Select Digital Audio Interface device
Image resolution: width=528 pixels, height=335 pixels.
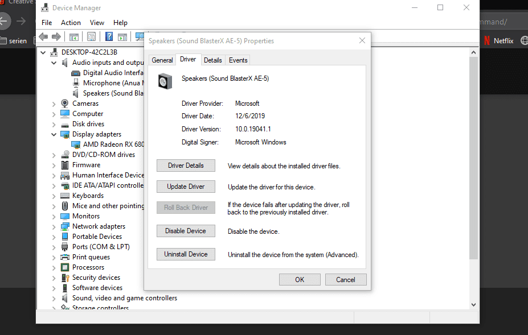point(113,73)
